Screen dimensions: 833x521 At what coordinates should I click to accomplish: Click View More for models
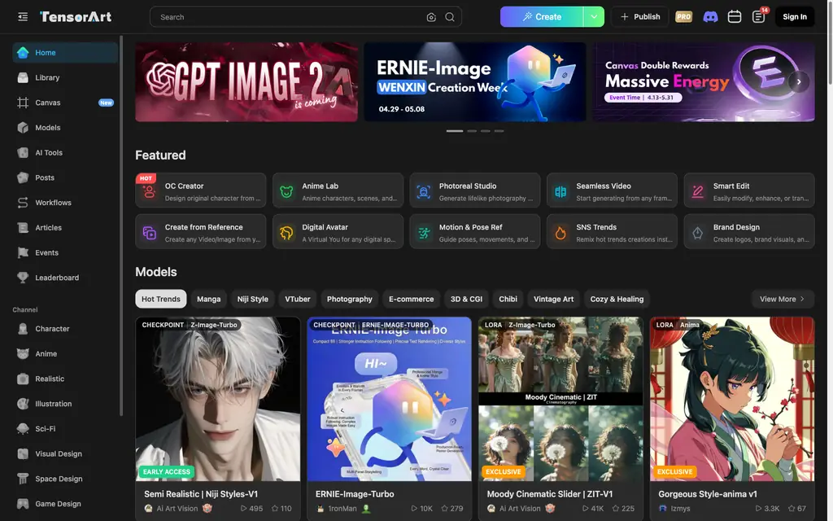point(783,299)
